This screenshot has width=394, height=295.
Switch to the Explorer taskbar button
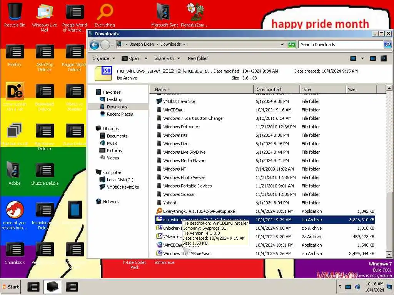click(52, 287)
